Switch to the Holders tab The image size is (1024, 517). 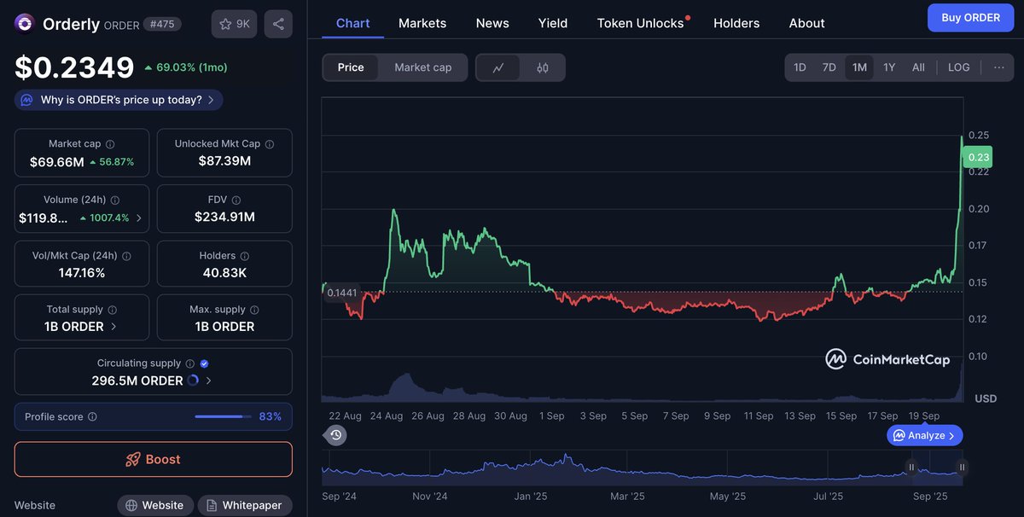click(x=736, y=23)
